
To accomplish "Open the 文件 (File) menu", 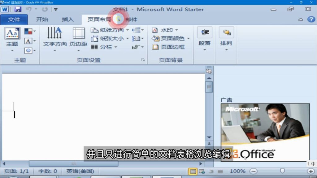I will click(14, 19).
